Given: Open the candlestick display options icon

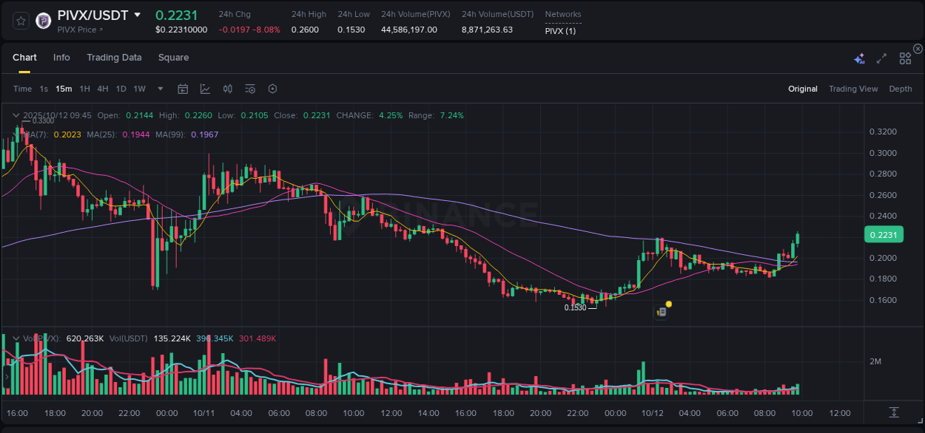Looking at the screenshot, I should [x=227, y=89].
